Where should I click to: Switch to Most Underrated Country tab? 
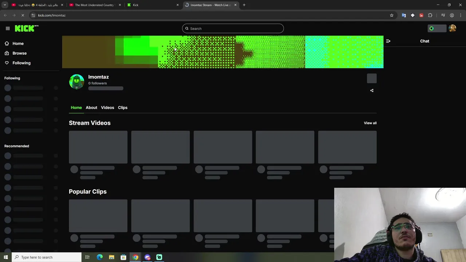point(94,5)
